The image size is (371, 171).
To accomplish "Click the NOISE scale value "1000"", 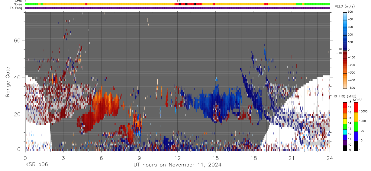I will pyautogui.click(x=362, y=121).
